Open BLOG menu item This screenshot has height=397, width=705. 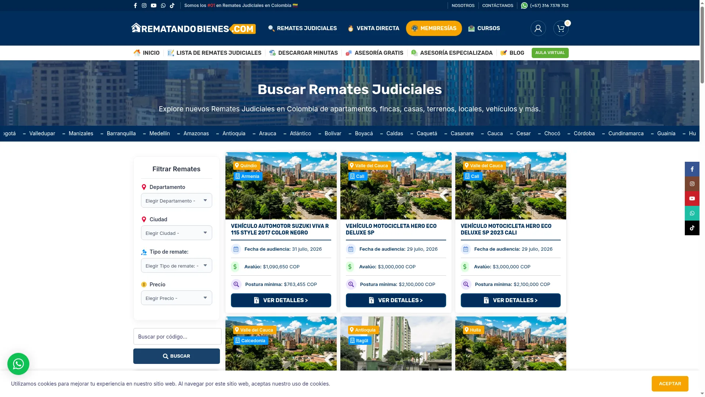tap(512, 53)
